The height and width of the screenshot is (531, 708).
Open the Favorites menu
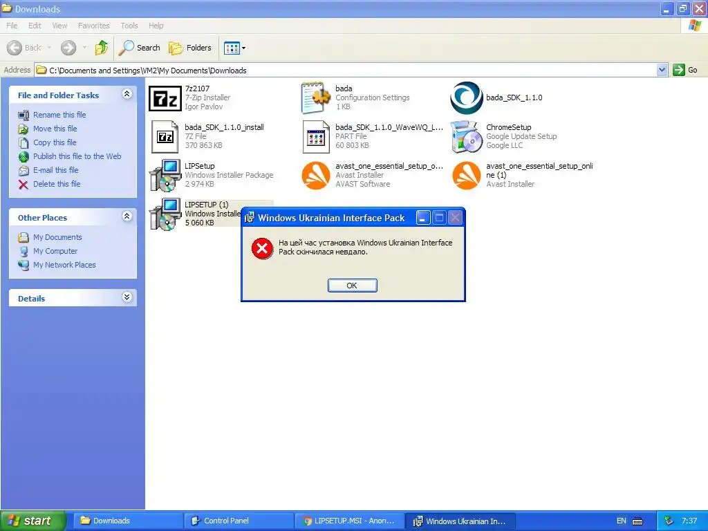click(94, 26)
